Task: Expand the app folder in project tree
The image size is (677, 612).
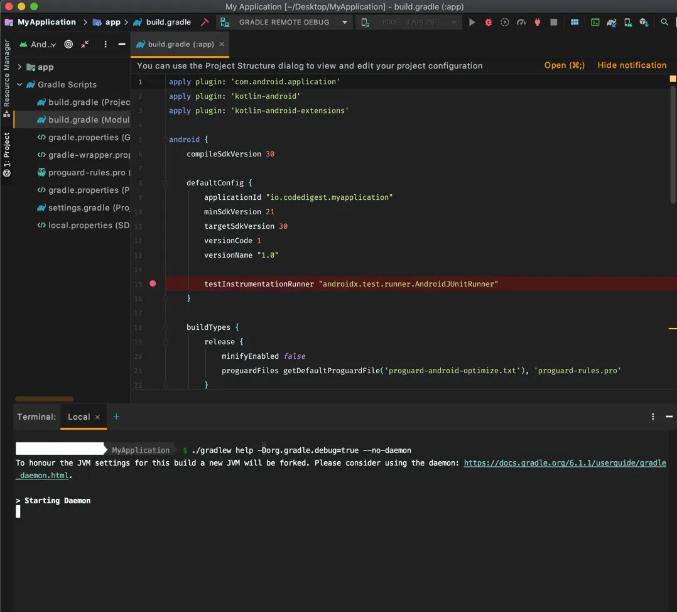Action: pyautogui.click(x=20, y=67)
